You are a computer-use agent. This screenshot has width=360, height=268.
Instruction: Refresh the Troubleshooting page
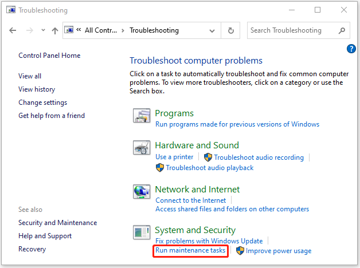point(231,30)
